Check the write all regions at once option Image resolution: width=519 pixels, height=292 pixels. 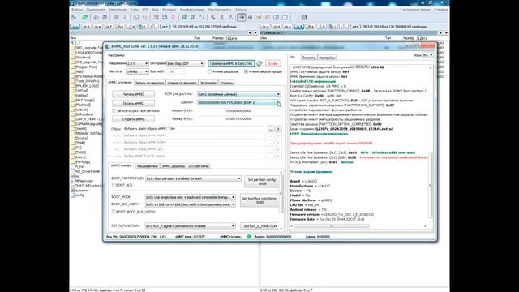[x=114, y=111]
